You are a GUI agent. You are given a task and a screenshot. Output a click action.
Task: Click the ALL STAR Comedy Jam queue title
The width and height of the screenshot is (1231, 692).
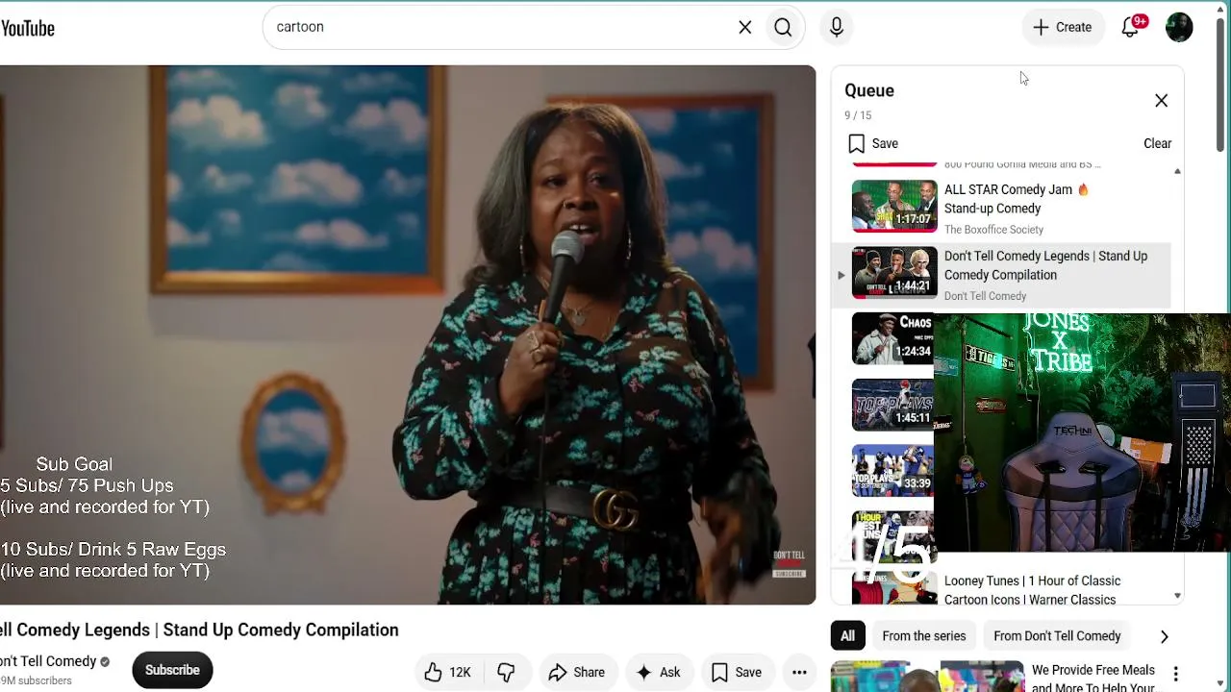1017,199
